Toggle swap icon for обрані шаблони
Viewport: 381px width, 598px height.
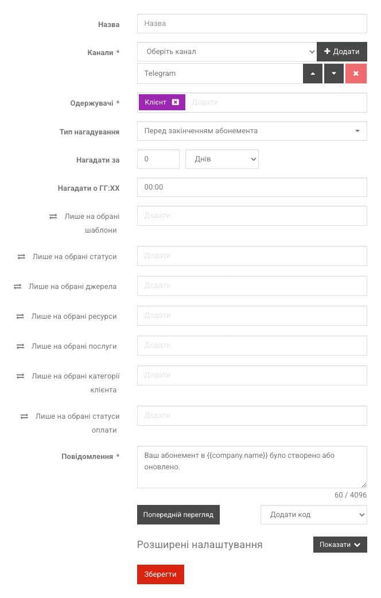pos(53,217)
